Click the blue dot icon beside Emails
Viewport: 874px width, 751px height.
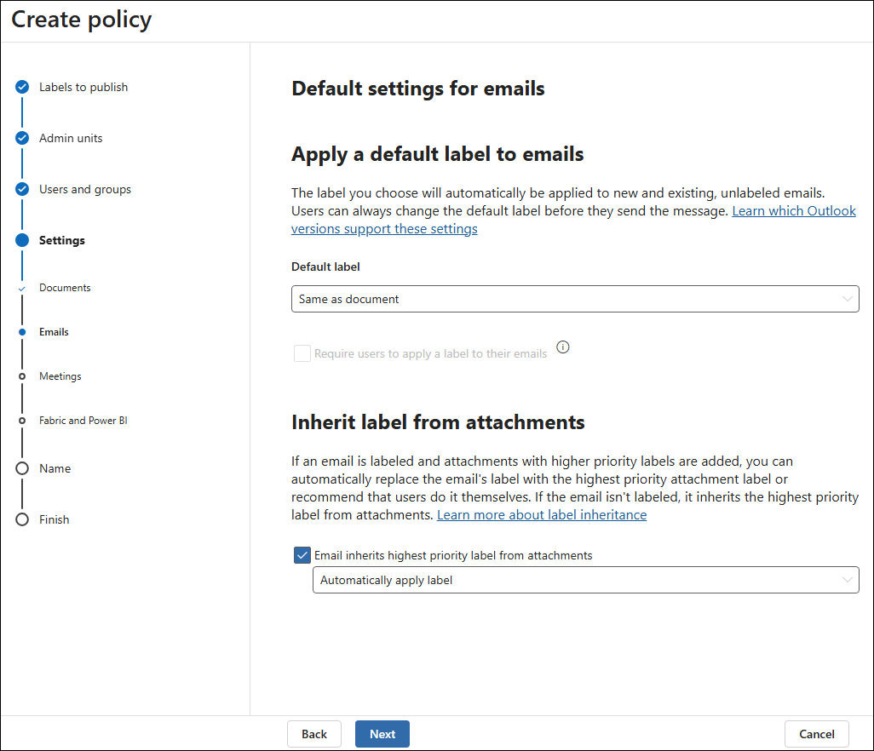pos(22,332)
